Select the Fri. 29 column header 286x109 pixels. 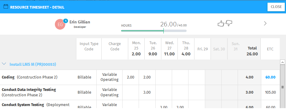point(202,49)
